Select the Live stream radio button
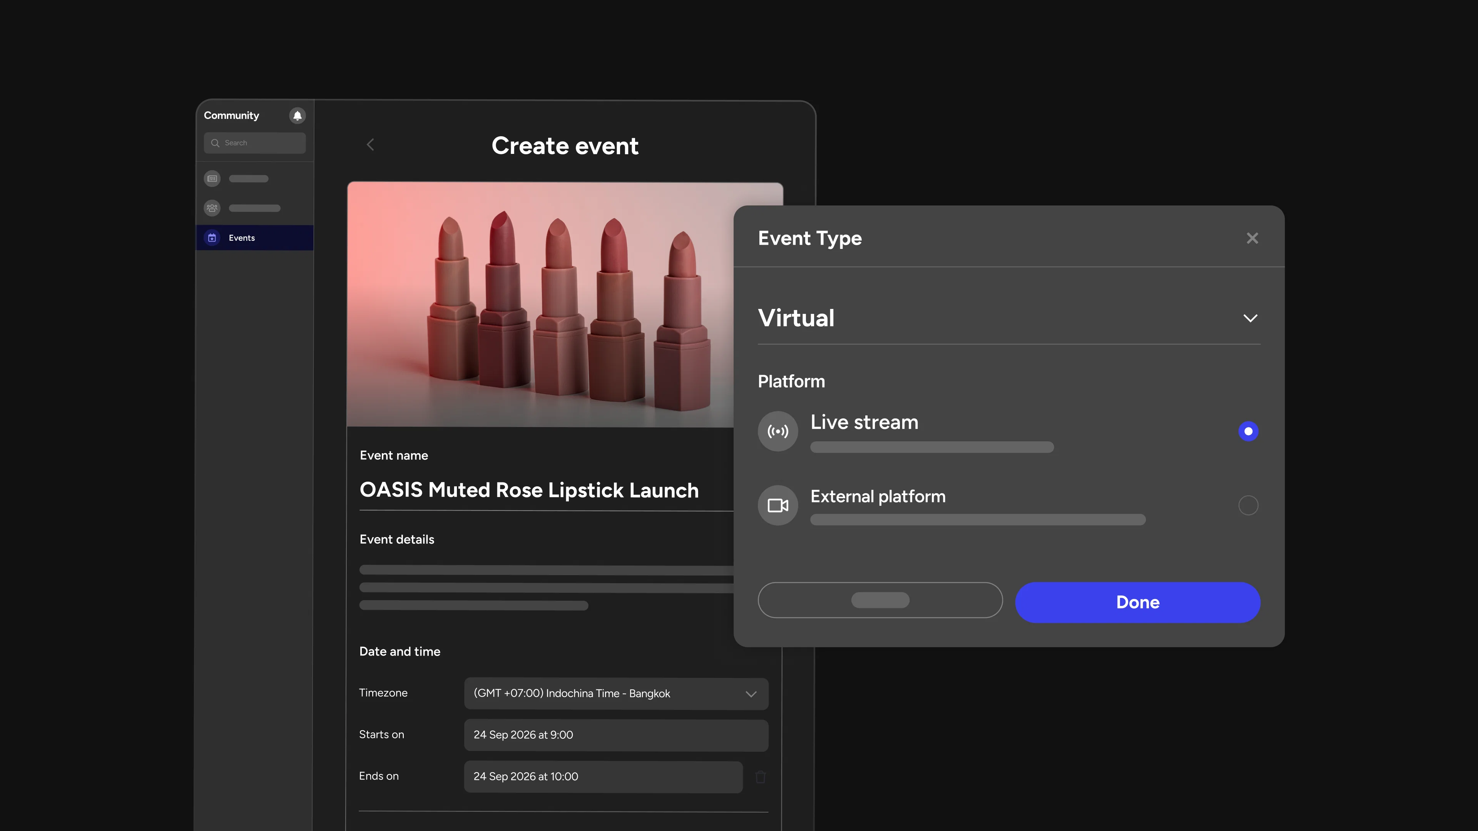The height and width of the screenshot is (831, 1478). tap(1248, 431)
